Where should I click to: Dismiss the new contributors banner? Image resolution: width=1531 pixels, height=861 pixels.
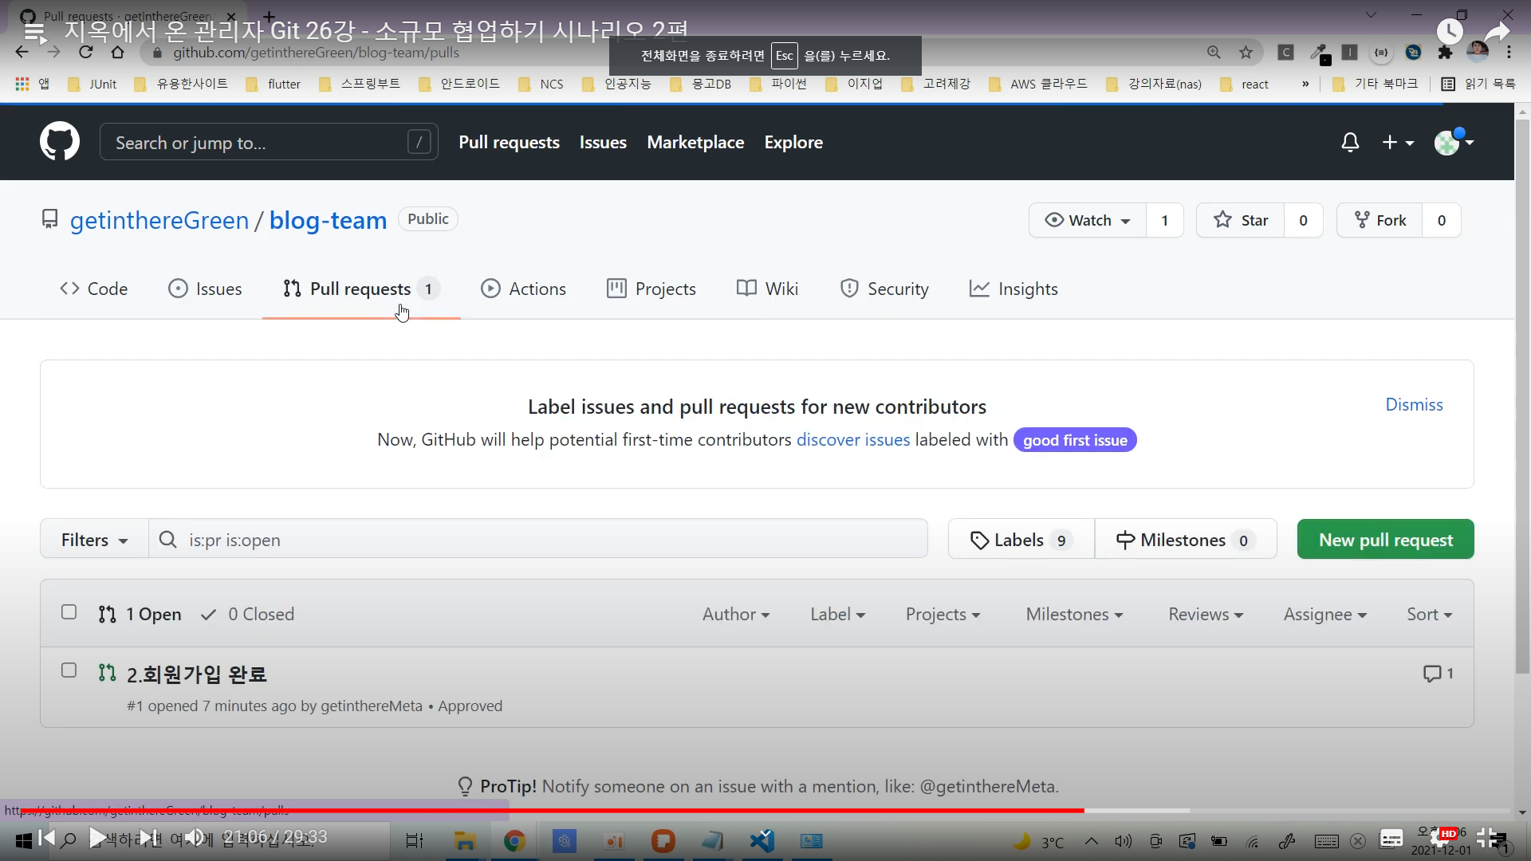1414,405
